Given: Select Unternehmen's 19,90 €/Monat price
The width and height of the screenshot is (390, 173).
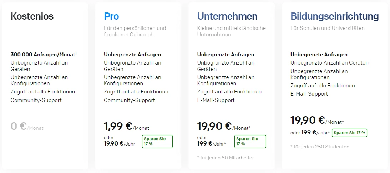Looking at the screenshot, I should pos(224,126).
